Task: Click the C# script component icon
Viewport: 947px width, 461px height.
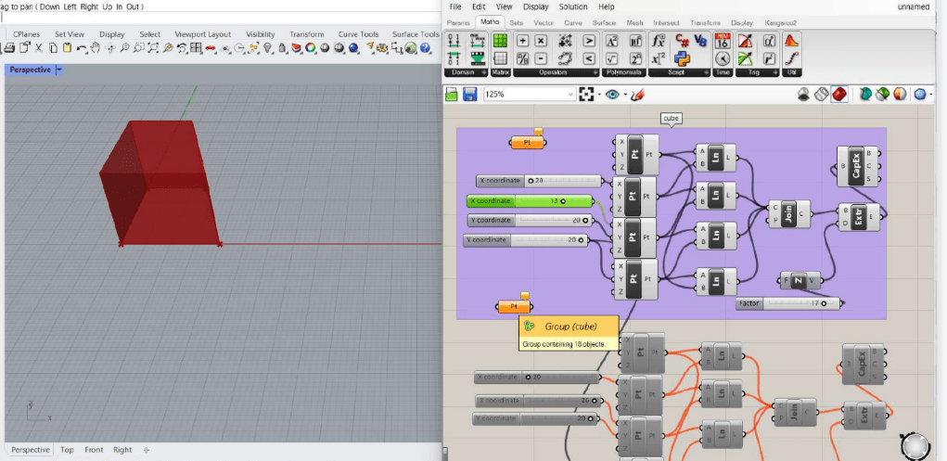Action: (682, 41)
